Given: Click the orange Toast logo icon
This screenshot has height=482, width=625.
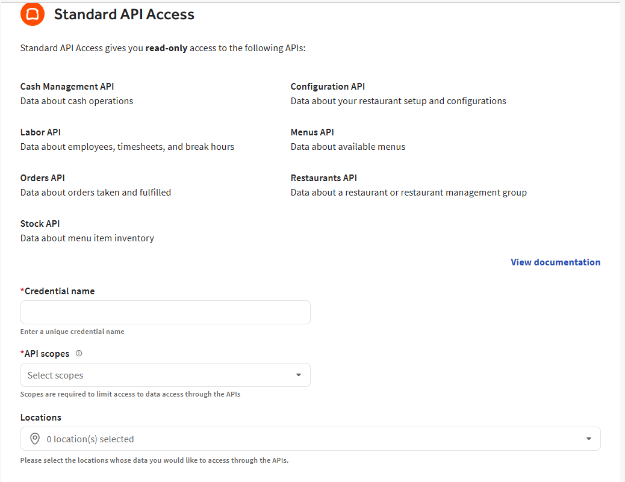Looking at the screenshot, I should (33, 14).
